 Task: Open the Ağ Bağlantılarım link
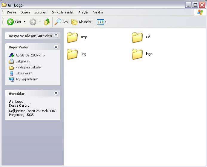27,79
